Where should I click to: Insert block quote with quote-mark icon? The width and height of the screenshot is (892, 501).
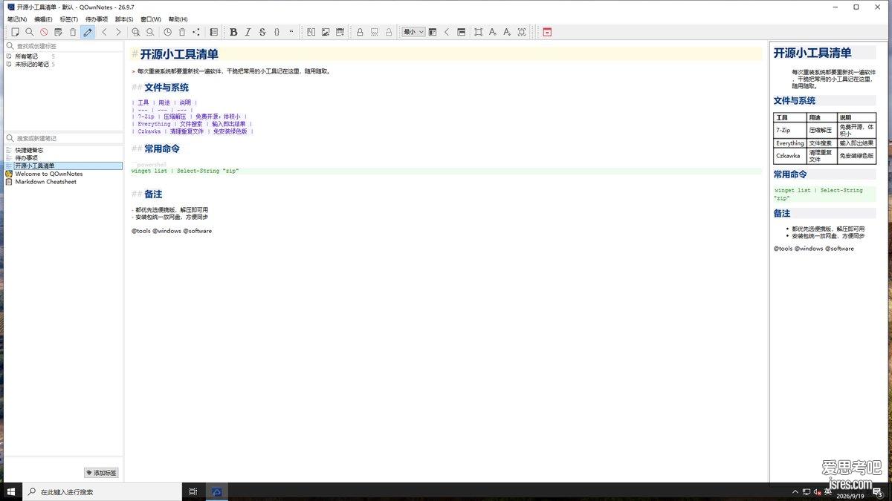[291, 32]
